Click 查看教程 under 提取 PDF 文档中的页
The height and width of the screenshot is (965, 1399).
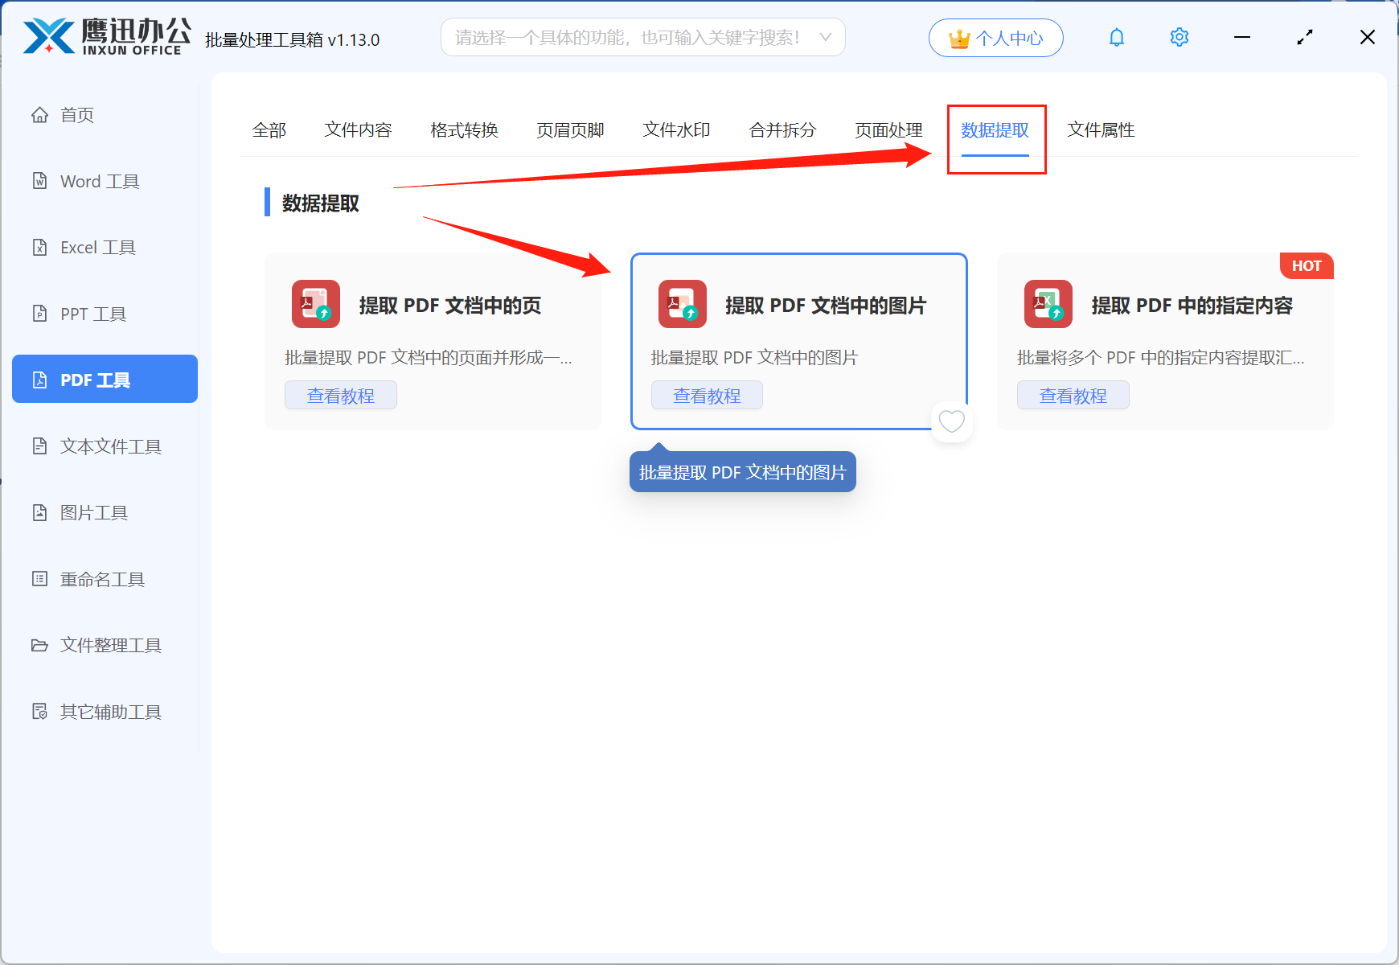tap(340, 395)
